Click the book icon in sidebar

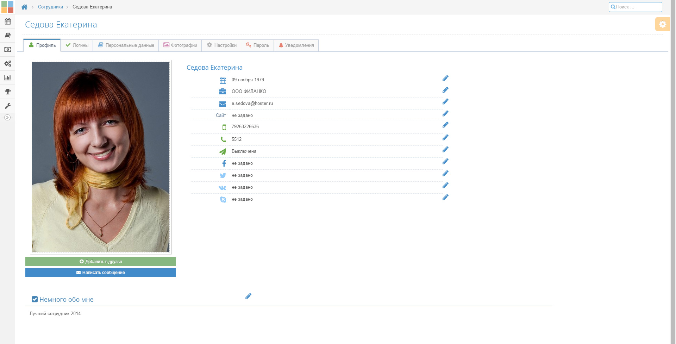point(7,36)
